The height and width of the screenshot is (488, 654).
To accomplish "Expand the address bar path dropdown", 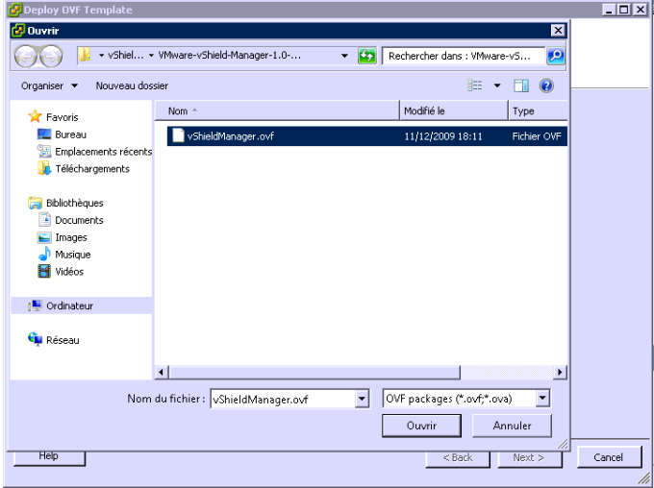I will [345, 56].
